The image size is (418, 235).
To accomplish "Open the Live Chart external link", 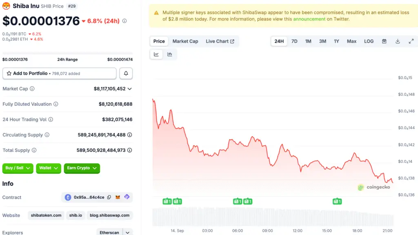I will tap(220, 41).
